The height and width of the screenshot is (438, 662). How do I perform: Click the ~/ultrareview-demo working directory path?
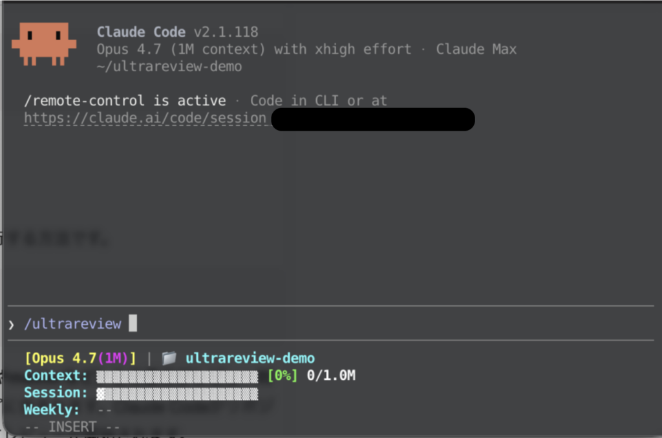click(x=169, y=67)
